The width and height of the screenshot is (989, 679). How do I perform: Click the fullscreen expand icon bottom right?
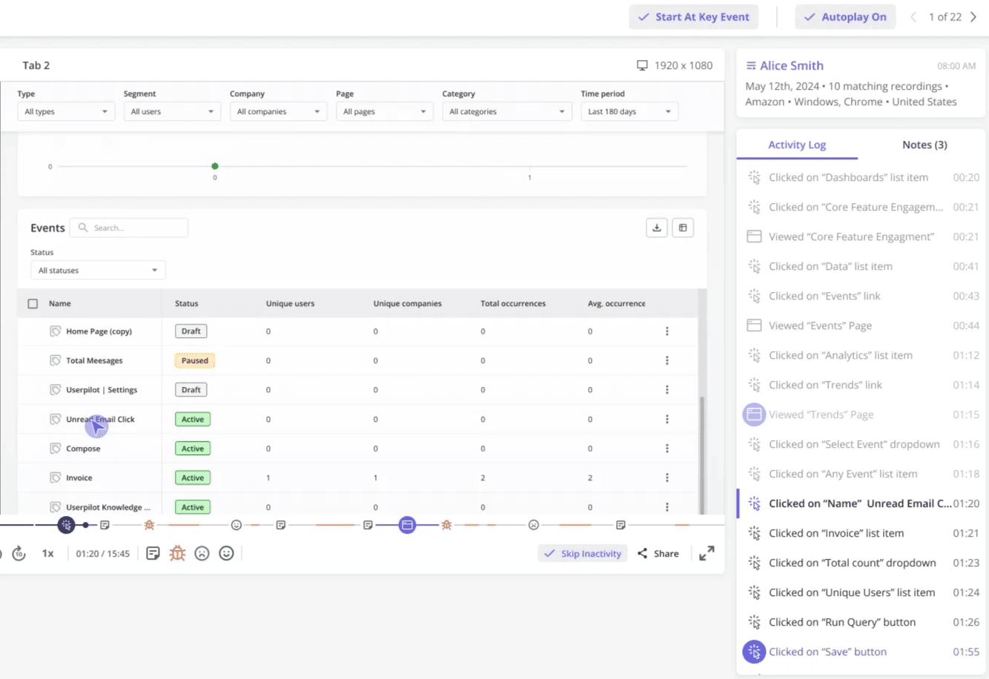coord(706,553)
